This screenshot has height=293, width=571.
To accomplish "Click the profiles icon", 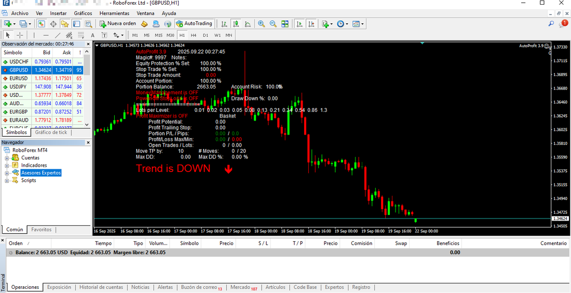I will [23, 24].
